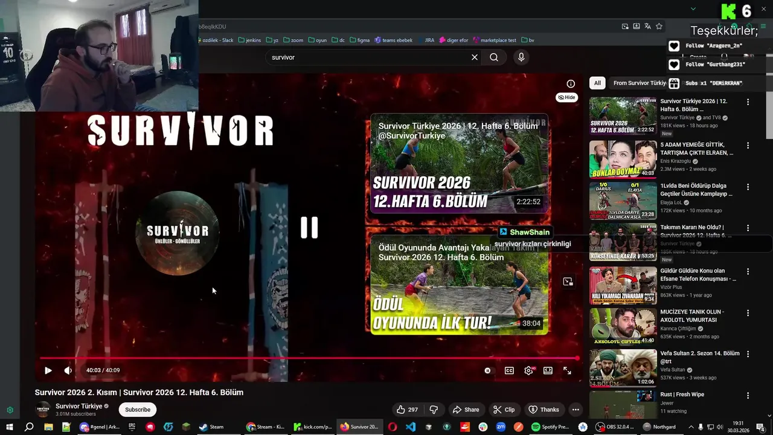Start voice search with microphone icon
Viewport: 773px width, 435px height.
pos(521,57)
